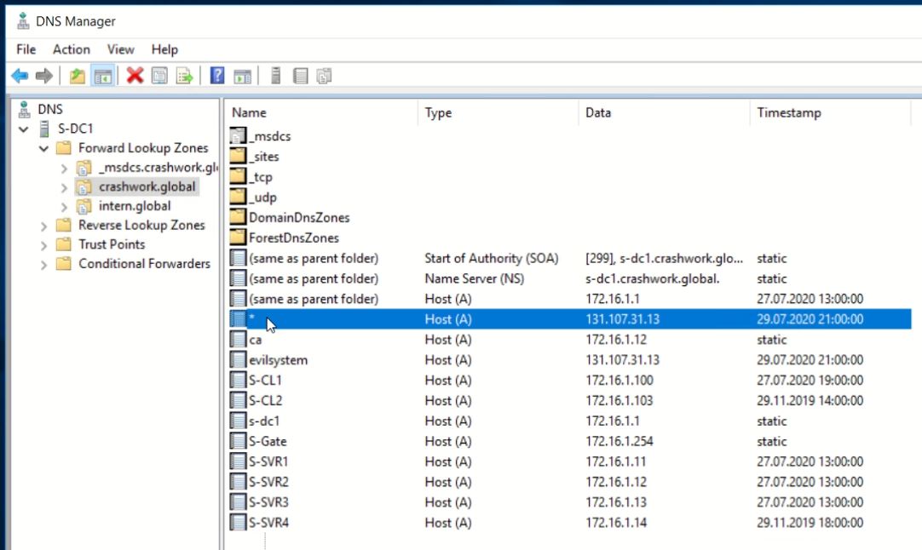This screenshot has width=922, height=550.
Task: Select Reverse Lookup Zones in tree
Action: coord(141,226)
